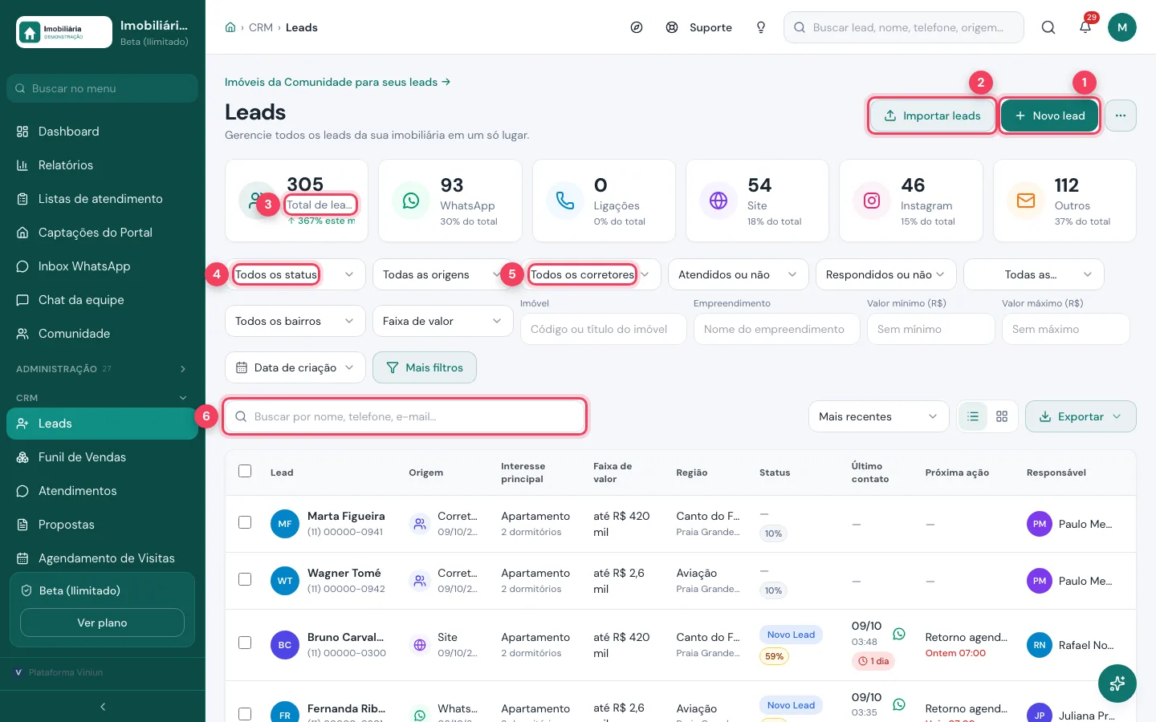Click the header search magnifier icon

tap(1048, 27)
